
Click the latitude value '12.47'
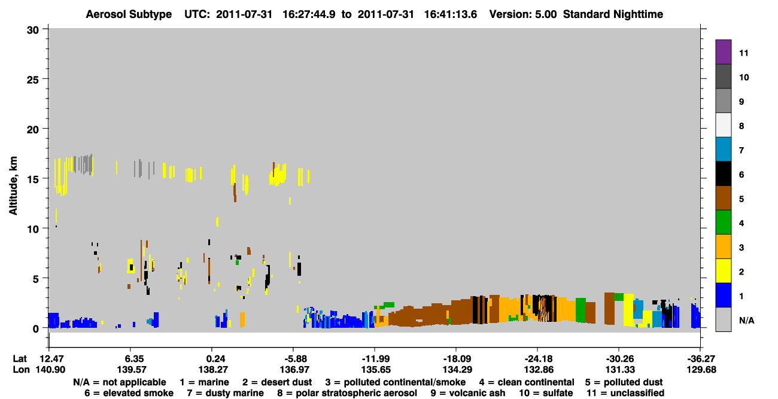pos(51,359)
